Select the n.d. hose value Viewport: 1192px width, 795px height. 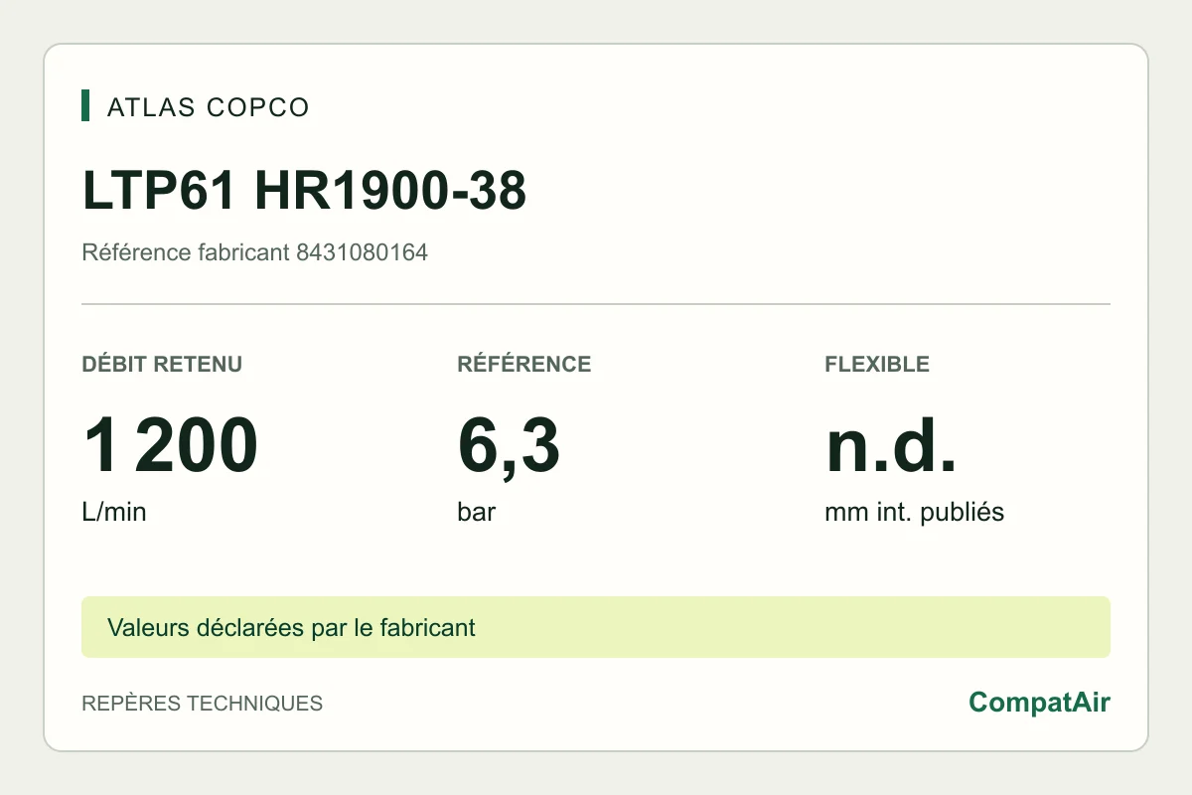tap(891, 446)
